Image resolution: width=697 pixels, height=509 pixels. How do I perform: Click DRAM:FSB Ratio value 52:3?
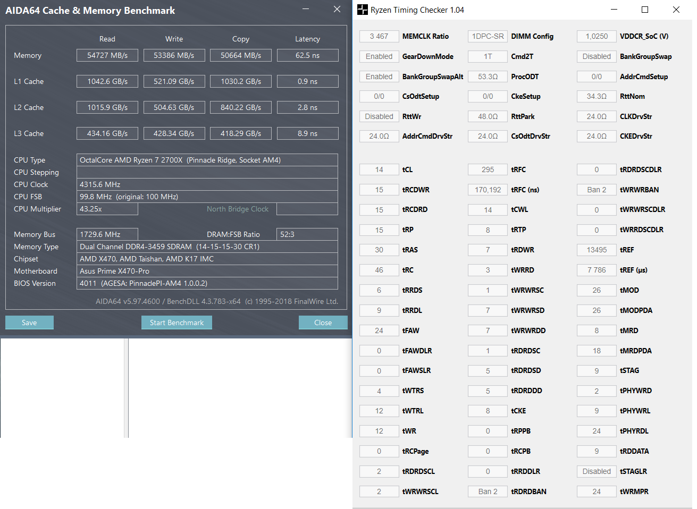[x=307, y=234]
